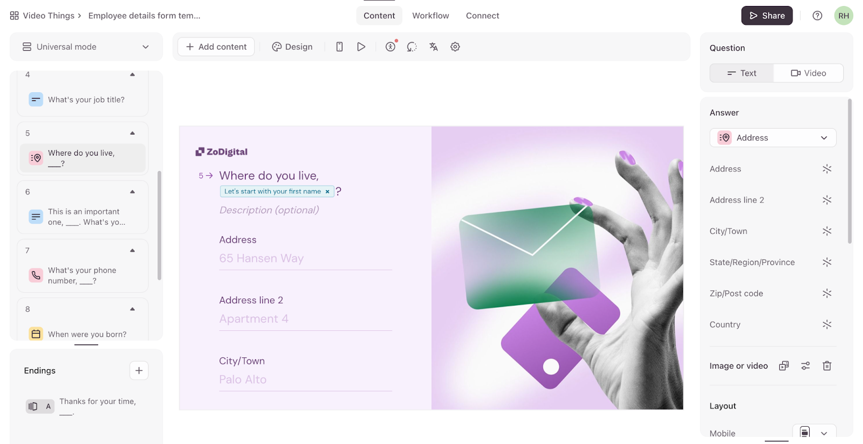Toggle required for Address field
863x444 pixels.
point(827,169)
